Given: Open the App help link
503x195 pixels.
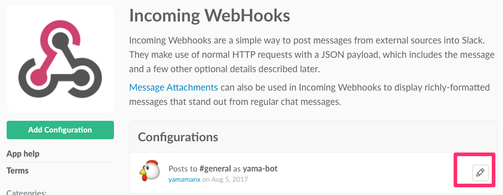Looking at the screenshot, I should click(x=23, y=154).
